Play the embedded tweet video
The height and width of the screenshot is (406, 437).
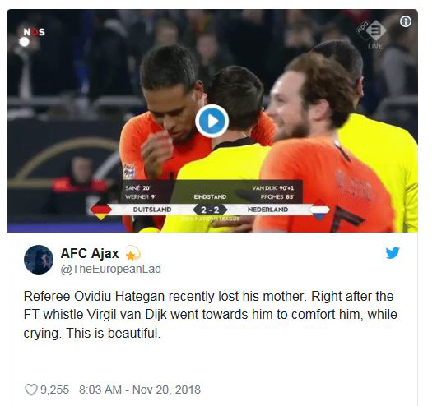[x=212, y=122]
